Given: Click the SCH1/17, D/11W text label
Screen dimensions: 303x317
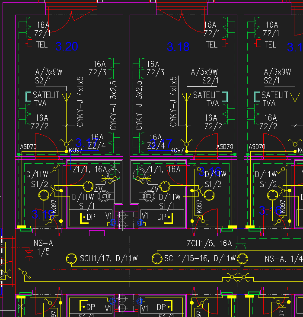Looking at the screenshot, I should point(108,259).
